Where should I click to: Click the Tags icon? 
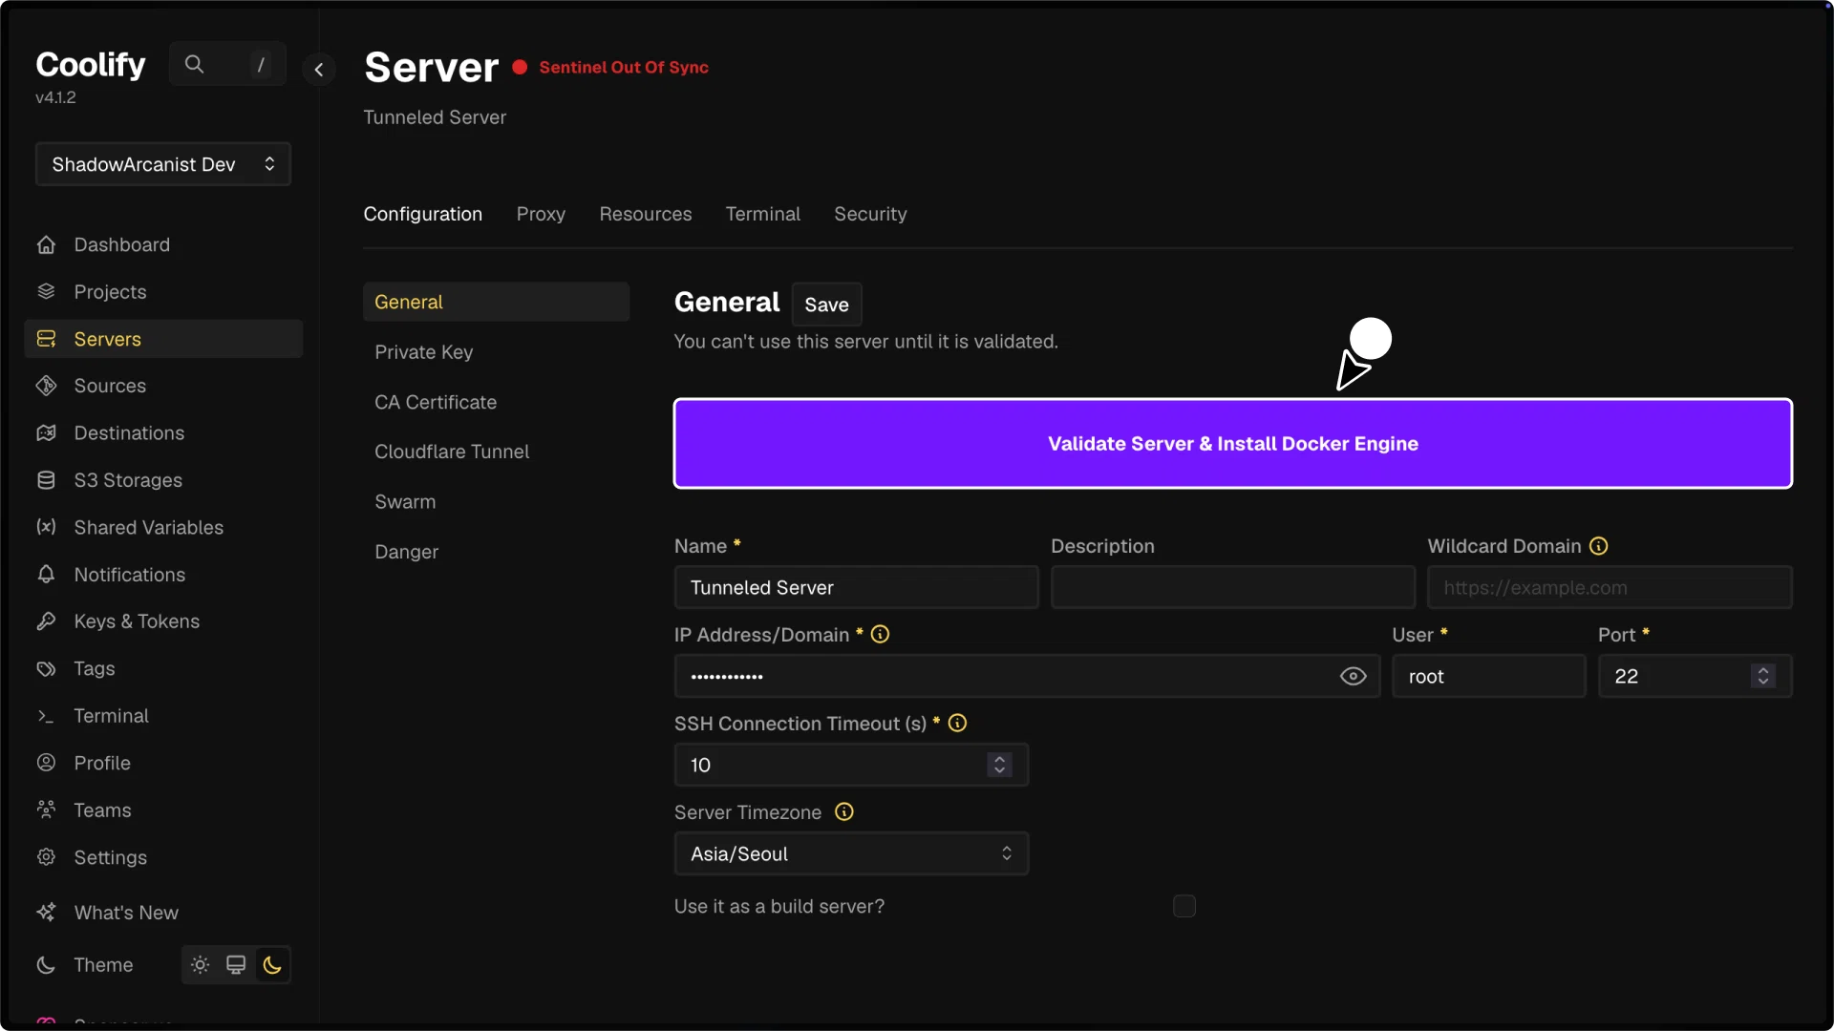(x=46, y=668)
